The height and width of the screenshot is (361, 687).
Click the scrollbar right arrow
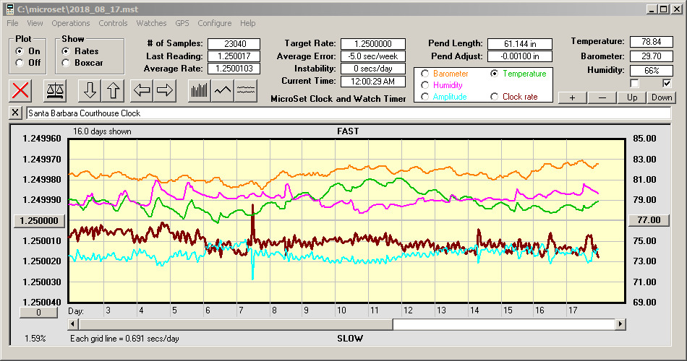620,324
